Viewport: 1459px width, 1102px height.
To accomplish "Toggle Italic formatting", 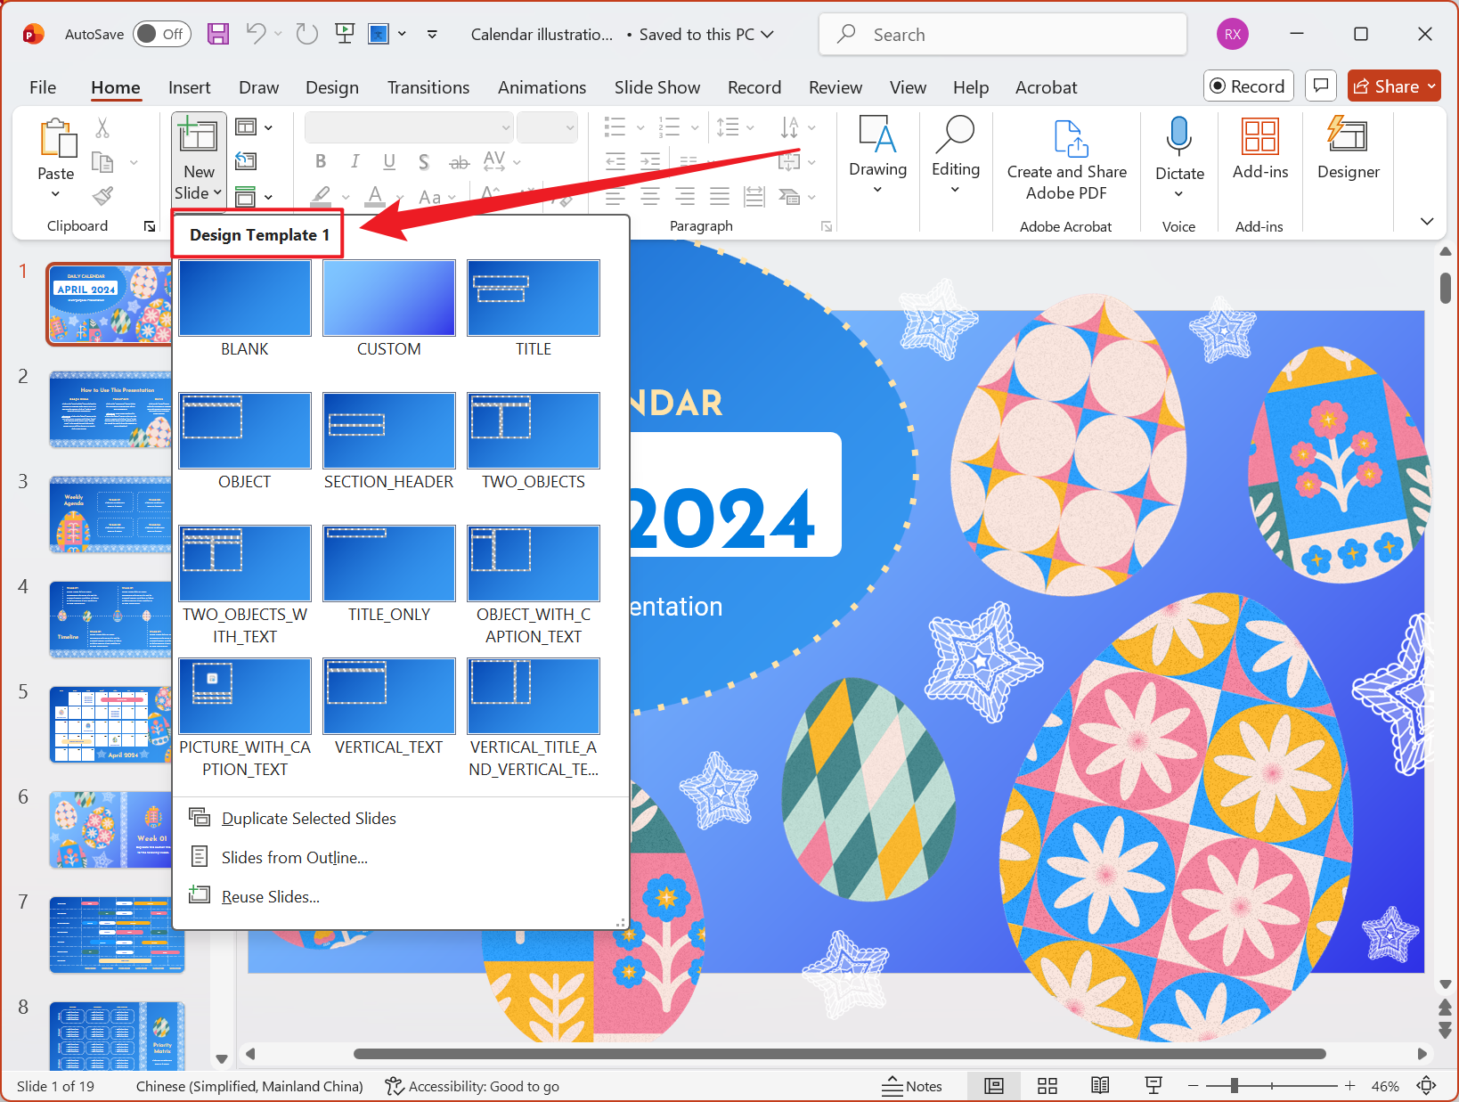I will (355, 161).
